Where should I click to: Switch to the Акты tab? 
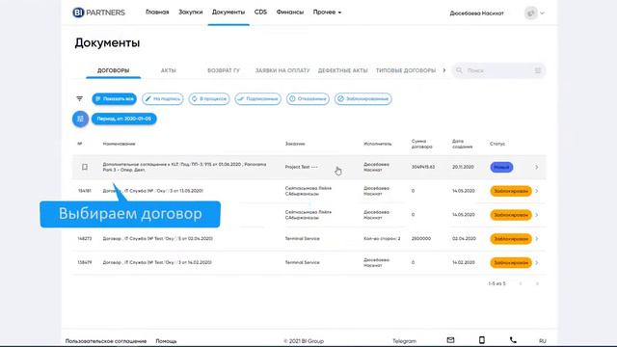169,70
